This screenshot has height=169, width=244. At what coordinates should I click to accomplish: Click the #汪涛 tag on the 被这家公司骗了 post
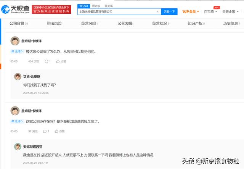pyautogui.click(x=17, y=52)
